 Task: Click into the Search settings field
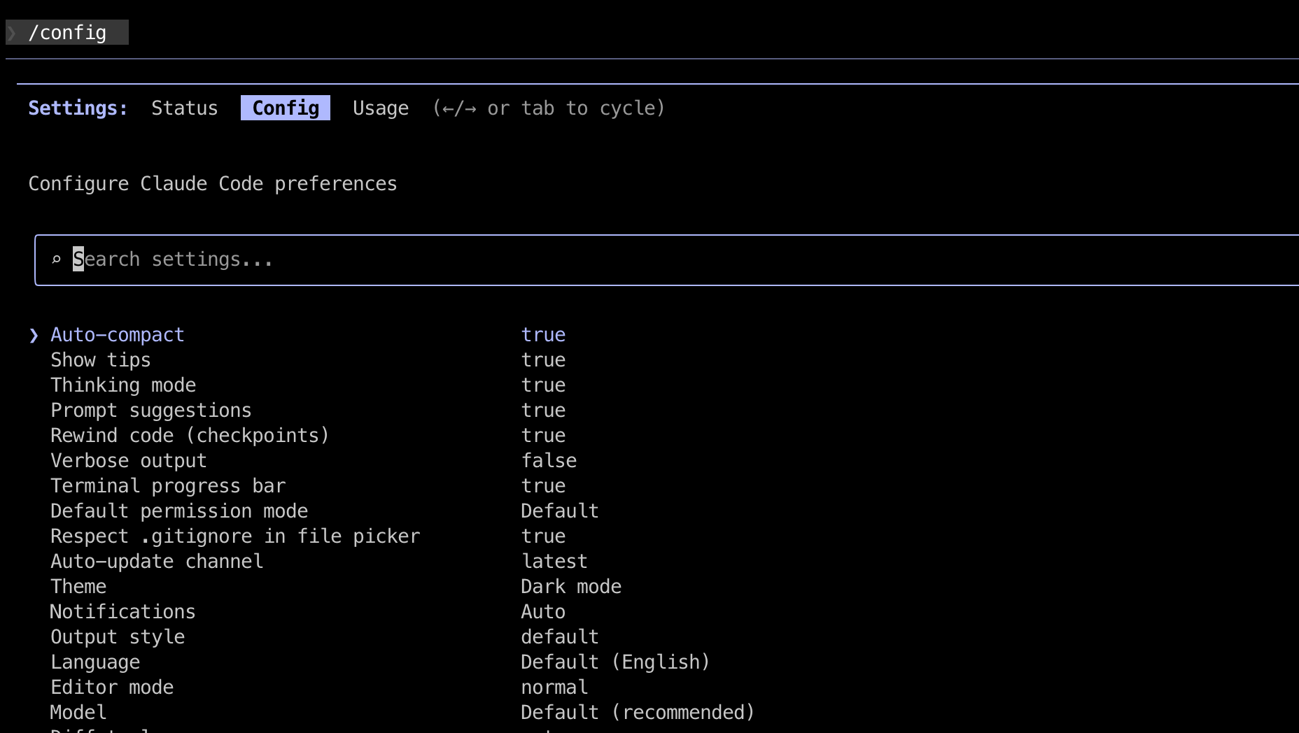420,259
